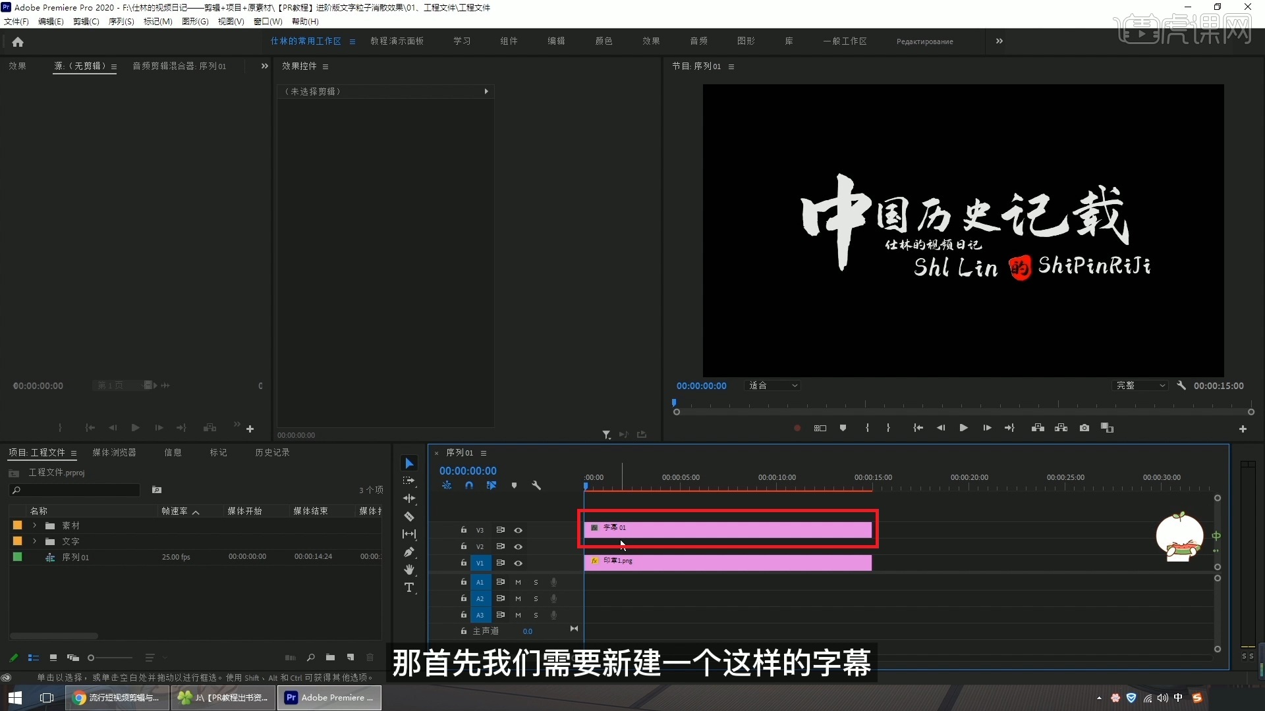Solo audio track A2
The image size is (1265, 711).
[x=536, y=598]
